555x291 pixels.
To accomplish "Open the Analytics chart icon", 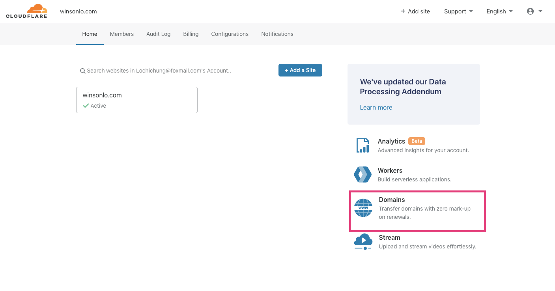I will 363,145.
